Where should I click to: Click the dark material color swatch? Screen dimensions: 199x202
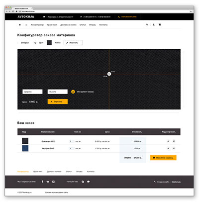pyautogui.click(x=49, y=43)
